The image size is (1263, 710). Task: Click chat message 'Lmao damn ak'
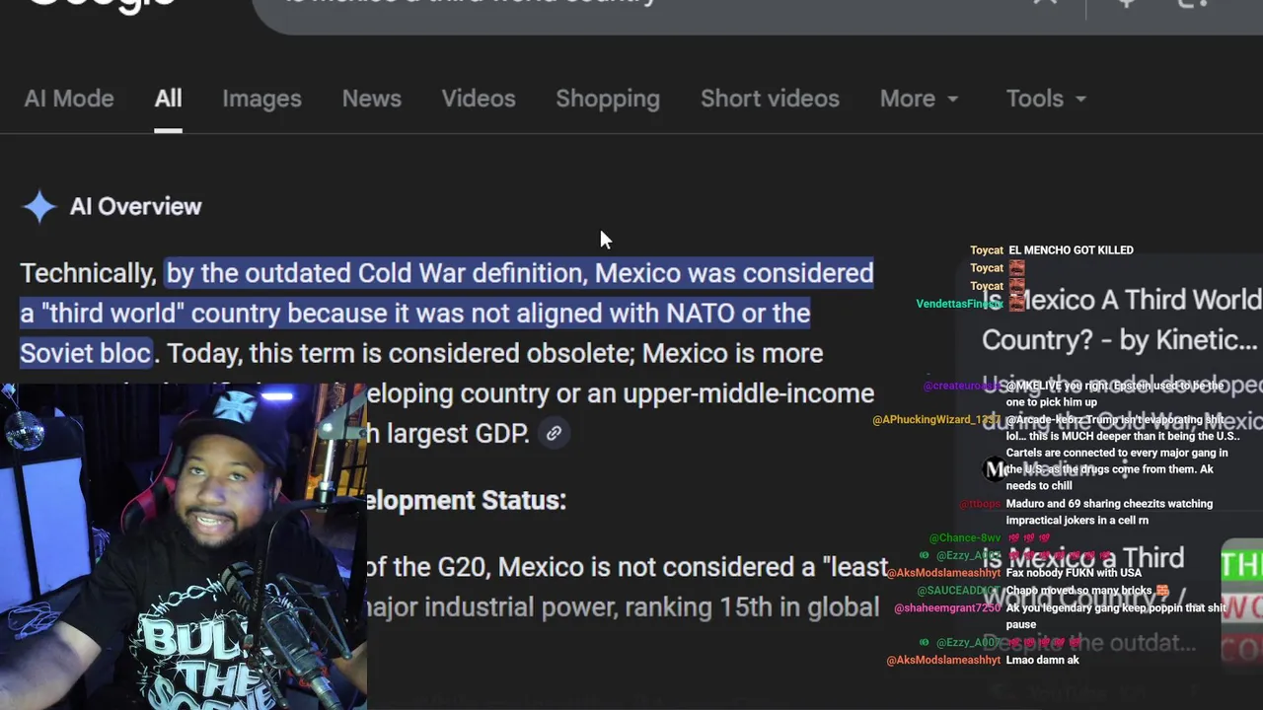point(1042,660)
